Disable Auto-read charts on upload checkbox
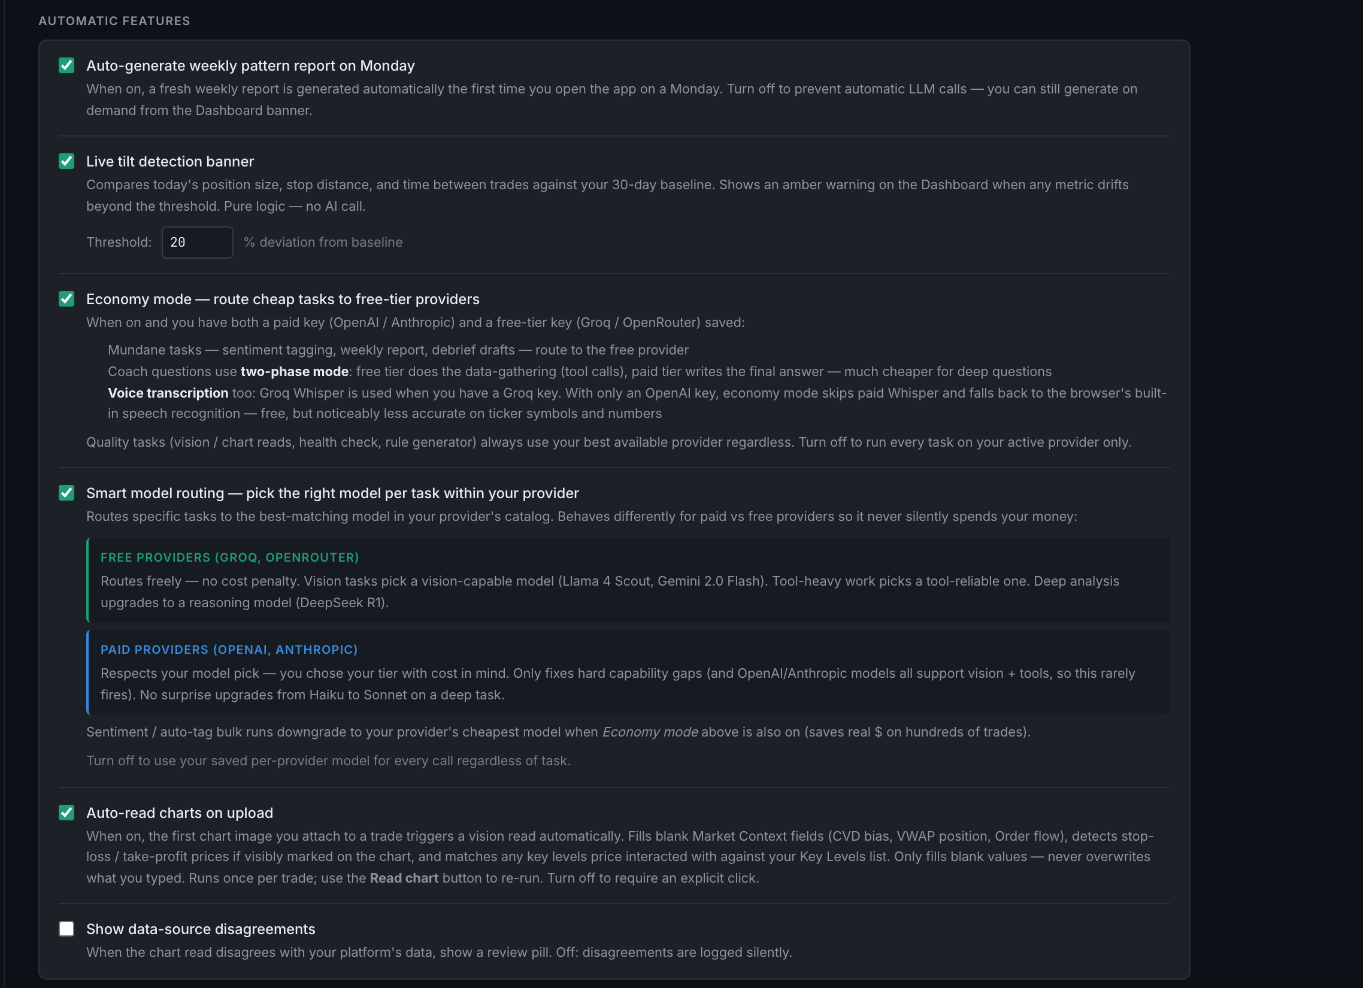 tap(66, 813)
